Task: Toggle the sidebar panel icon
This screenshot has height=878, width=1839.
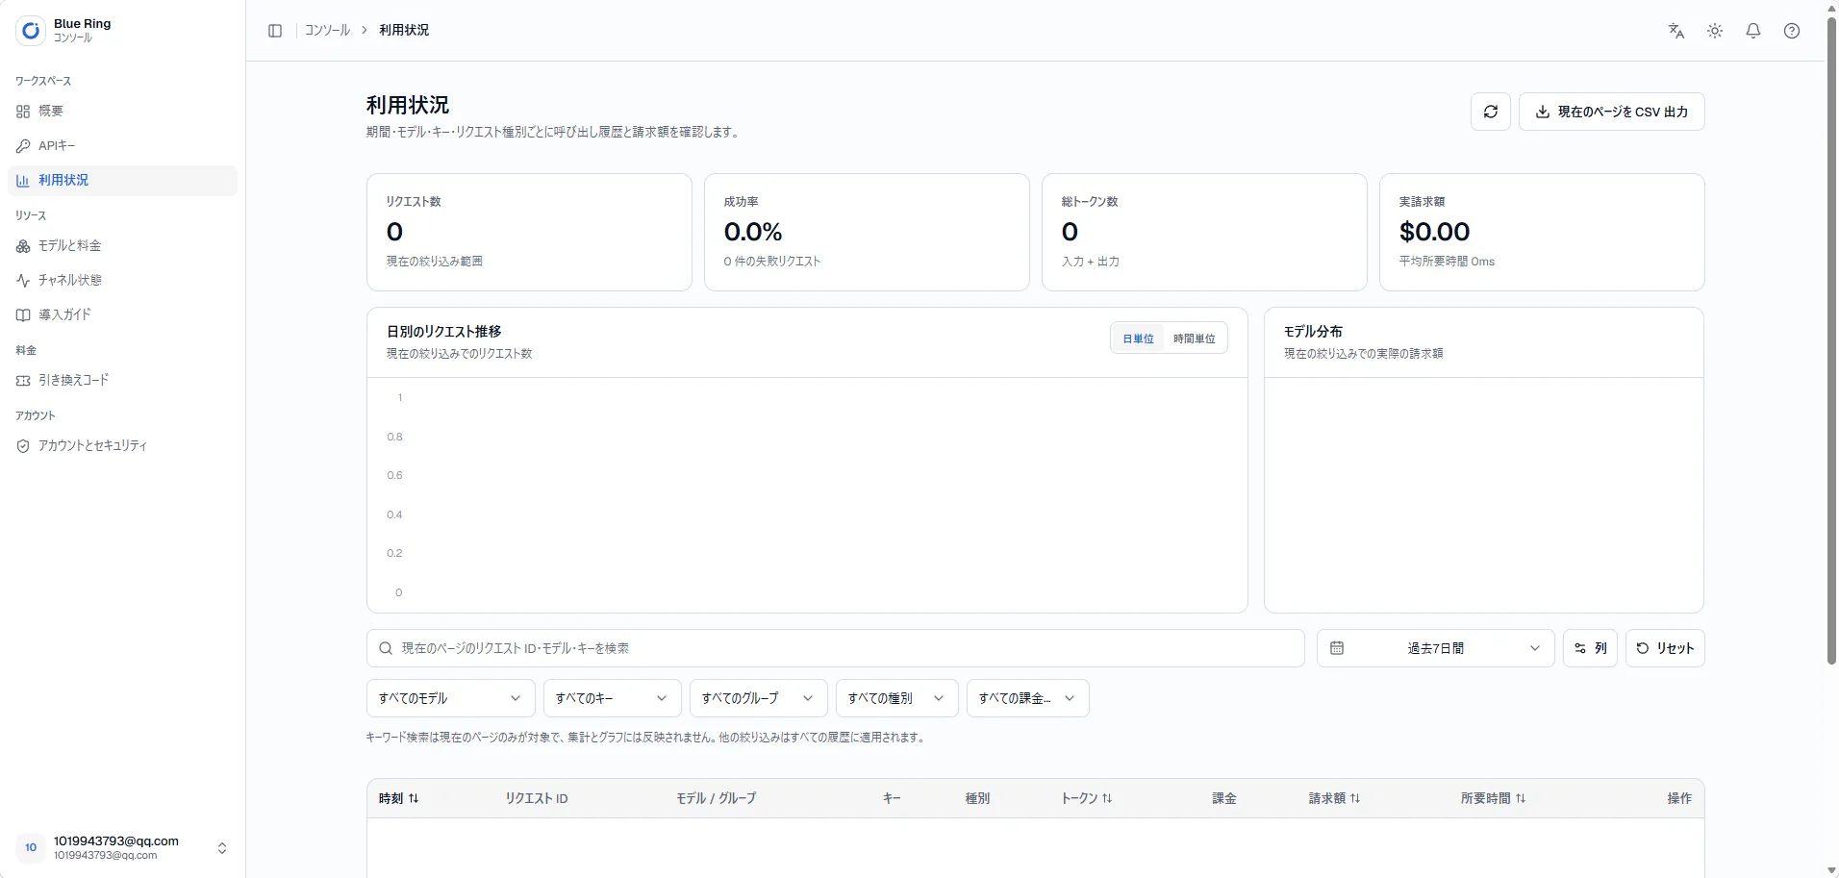Action: [x=275, y=31]
